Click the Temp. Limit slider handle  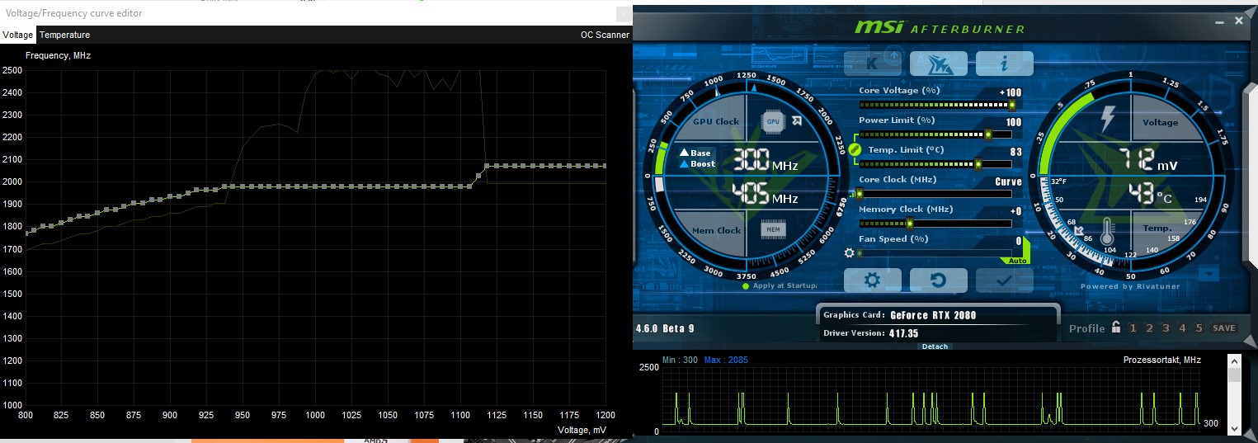coord(978,164)
